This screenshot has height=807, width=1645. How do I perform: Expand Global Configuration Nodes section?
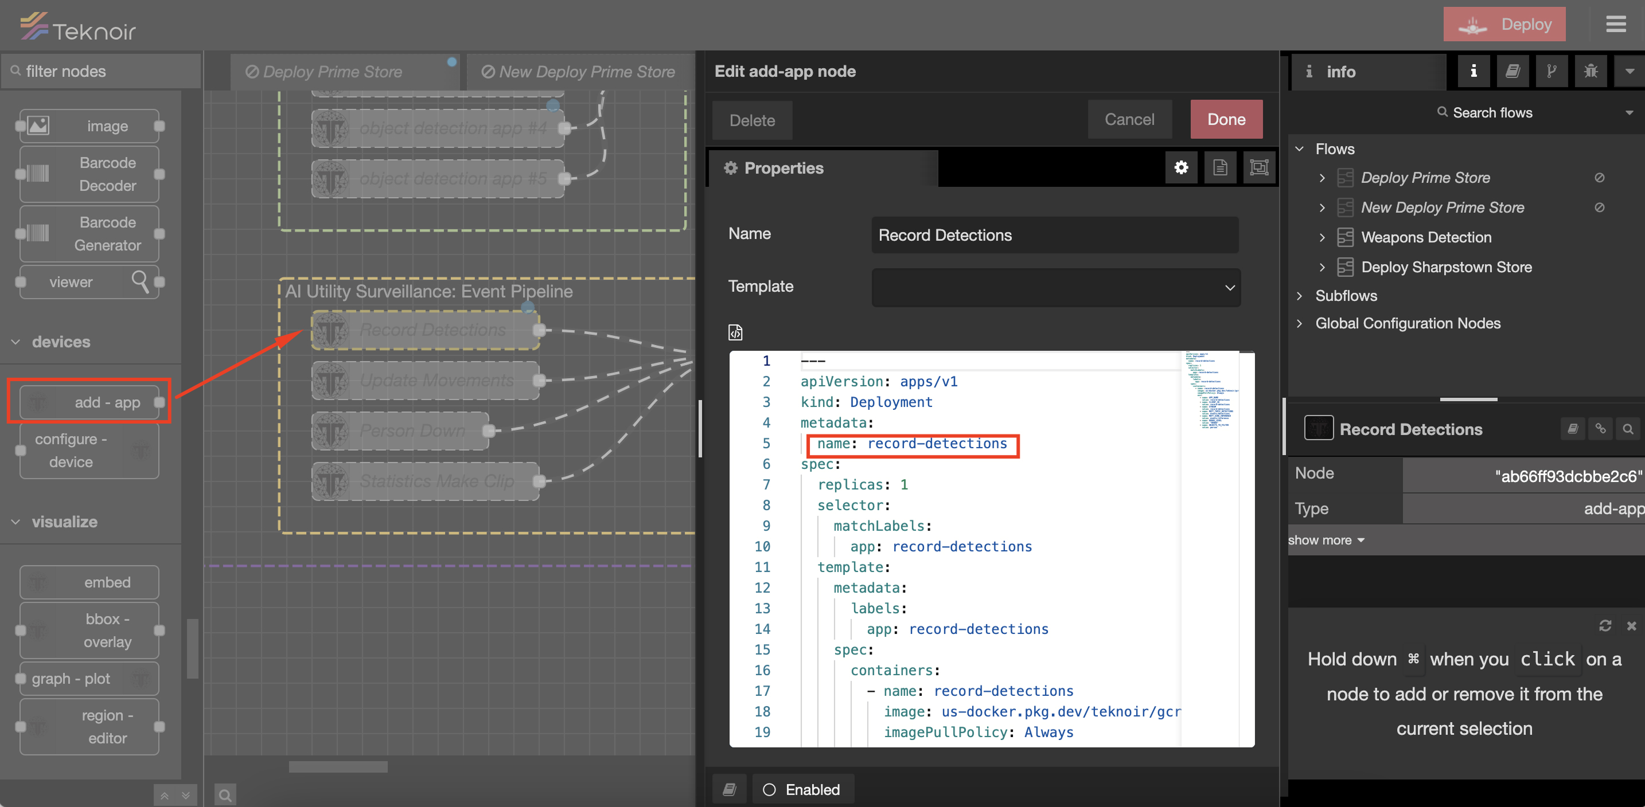pos(1300,323)
